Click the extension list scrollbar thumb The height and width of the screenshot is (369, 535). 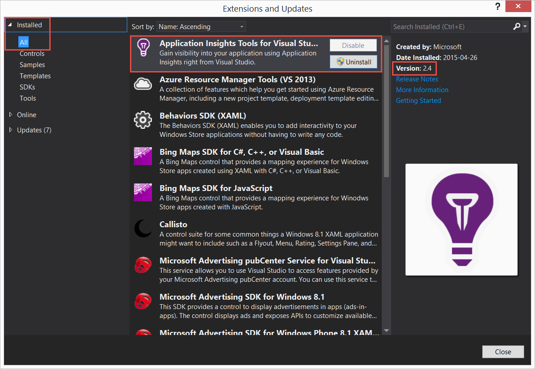coord(386,111)
